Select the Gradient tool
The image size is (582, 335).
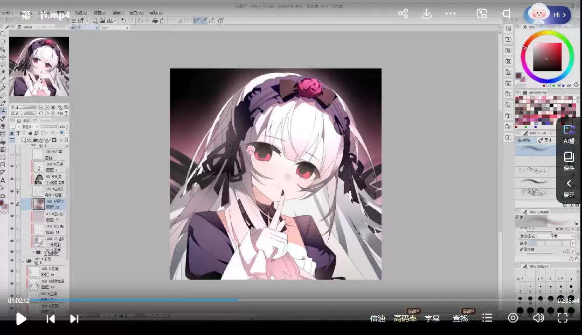point(3,149)
